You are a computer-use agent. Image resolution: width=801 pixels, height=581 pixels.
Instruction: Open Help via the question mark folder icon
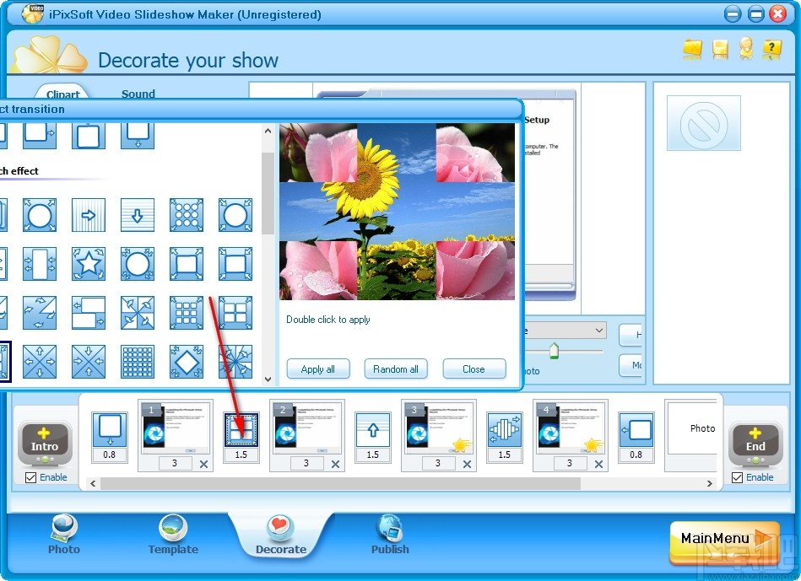pyautogui.click(x=772, y=50)
